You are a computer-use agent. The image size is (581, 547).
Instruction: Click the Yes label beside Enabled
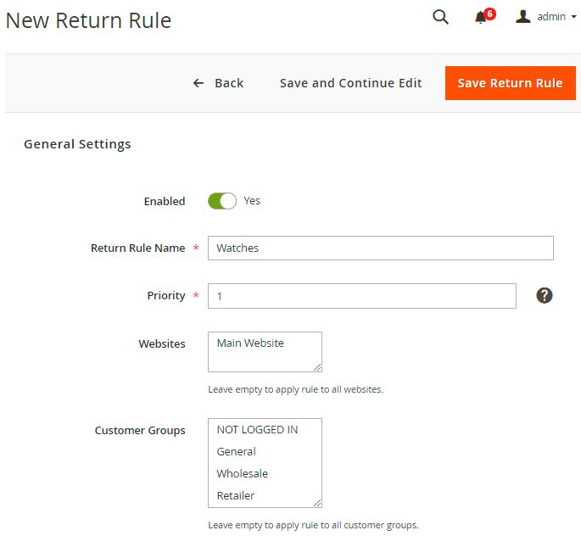click(x=252, y=201)
